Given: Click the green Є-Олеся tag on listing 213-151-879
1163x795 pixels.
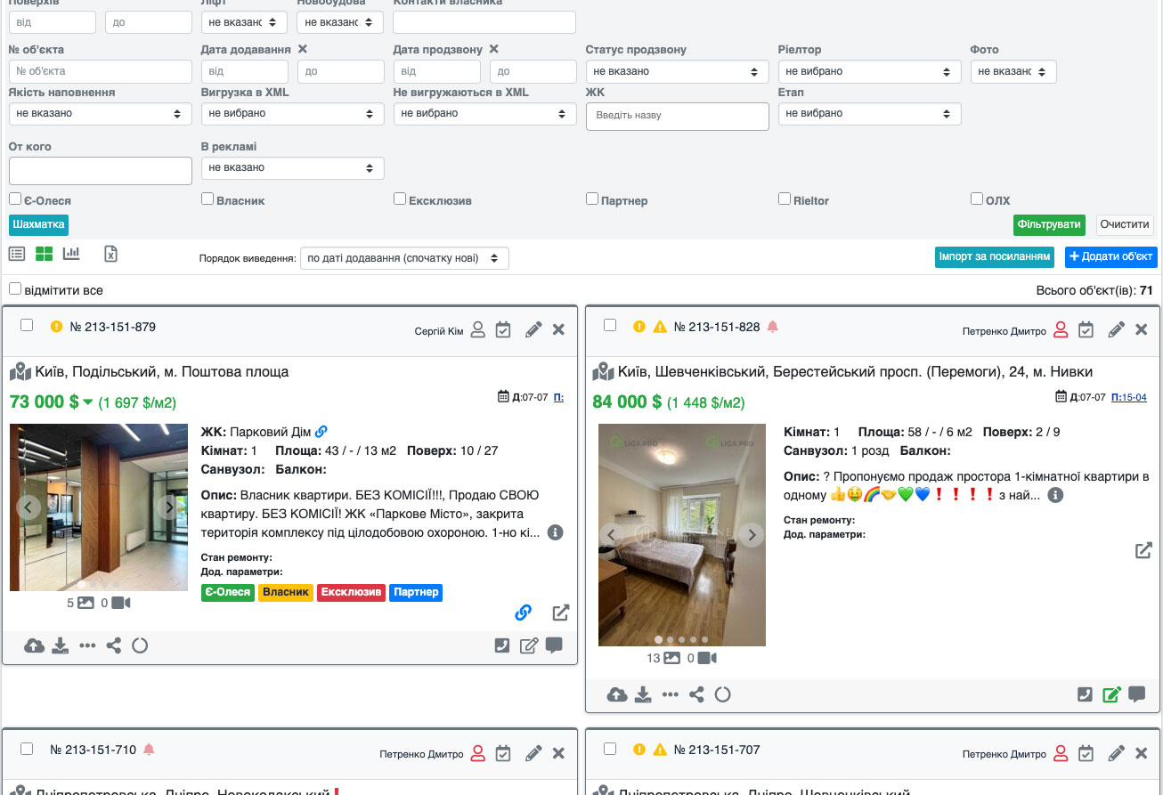Looking at the screenshot, I should point(228,592).
